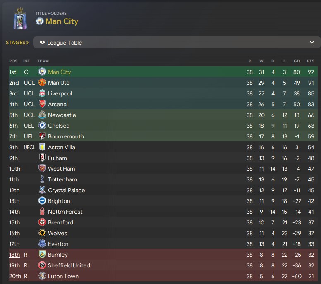Click the Arsenal club badge
Viewport: 321px width, 284px height.
[42, 104]
